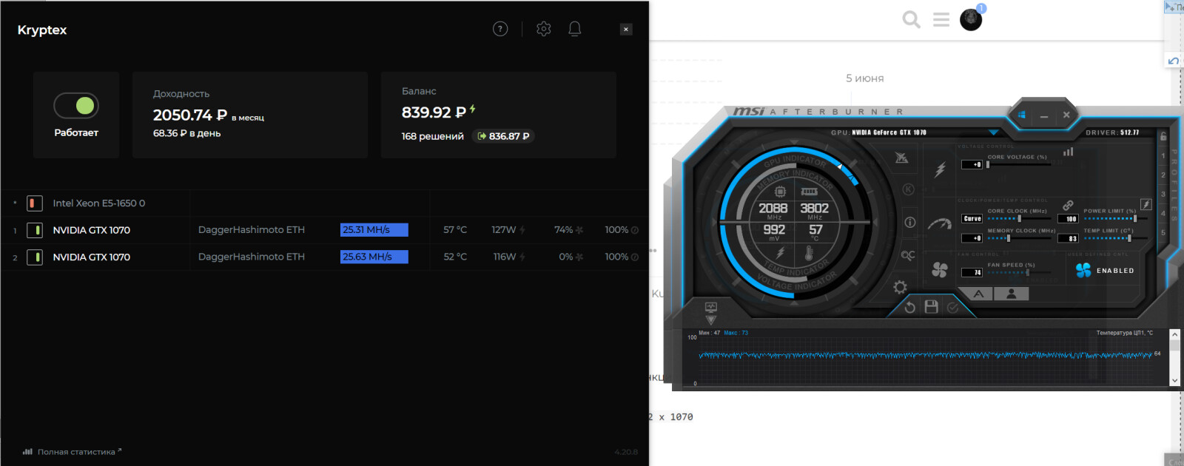The height and width of the screenshot is (466, 1184).
Task: Toggle the user defined control ENABLED button
Action: click(x=1105, y=271)
